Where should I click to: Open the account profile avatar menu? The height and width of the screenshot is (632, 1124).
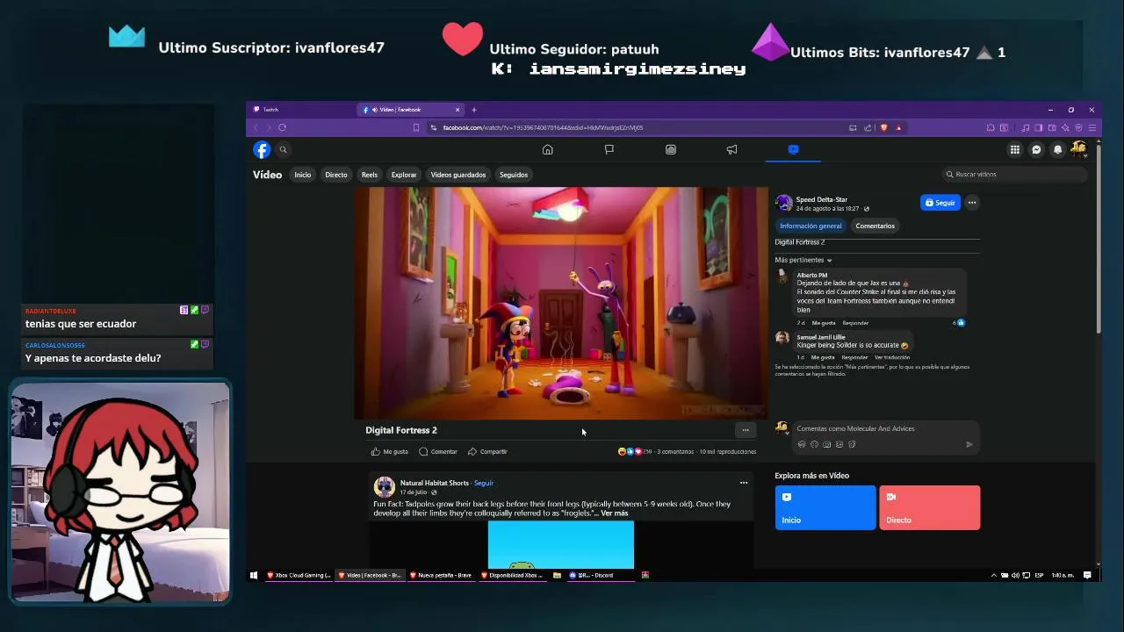(x=1078, y=148)
